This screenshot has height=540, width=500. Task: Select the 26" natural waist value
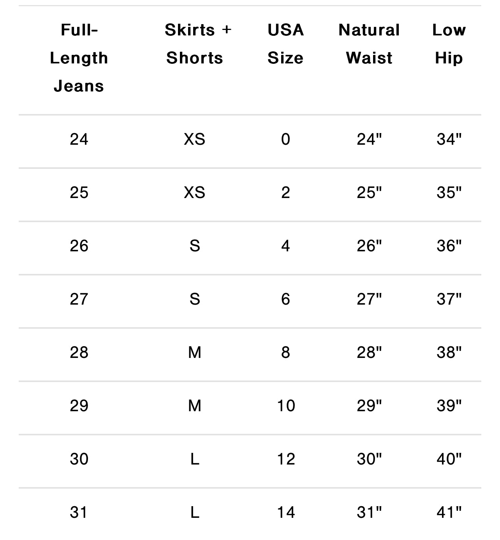click(x=369, y=246)
